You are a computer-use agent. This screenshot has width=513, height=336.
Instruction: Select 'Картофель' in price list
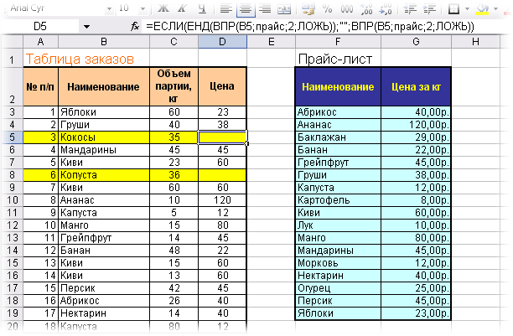point(338,200)
